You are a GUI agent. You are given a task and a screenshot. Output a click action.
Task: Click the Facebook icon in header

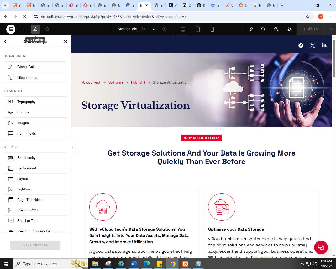301,45
